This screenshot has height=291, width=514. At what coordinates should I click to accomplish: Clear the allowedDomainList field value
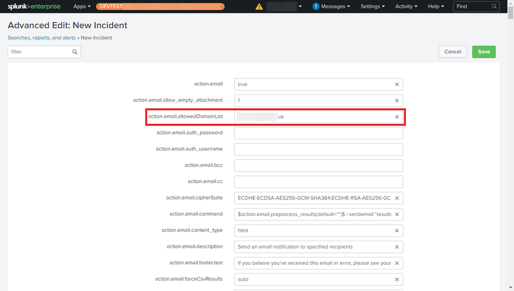397,117
